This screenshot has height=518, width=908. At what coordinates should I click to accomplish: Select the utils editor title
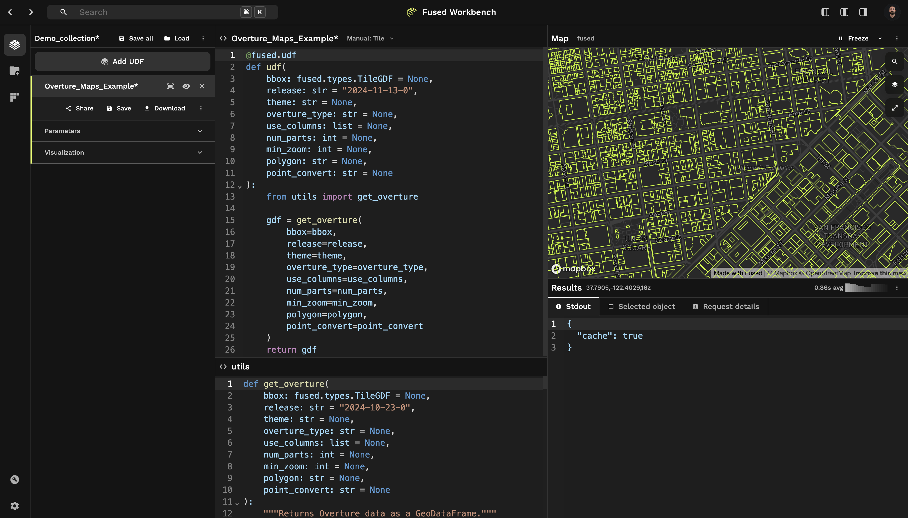[x=240, y=367]
